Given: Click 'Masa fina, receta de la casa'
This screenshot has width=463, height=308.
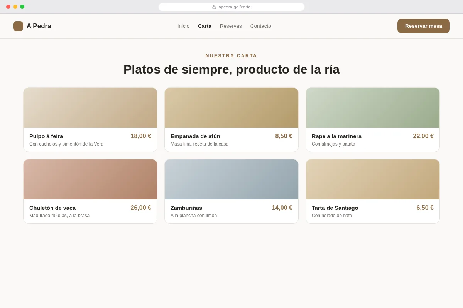Looking at the screenshot, I should pos(199,144).
